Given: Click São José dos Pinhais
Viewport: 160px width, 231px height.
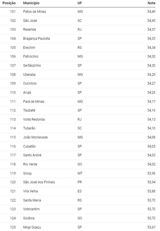Looking at the screenshot, I should (x=39, y=182).
